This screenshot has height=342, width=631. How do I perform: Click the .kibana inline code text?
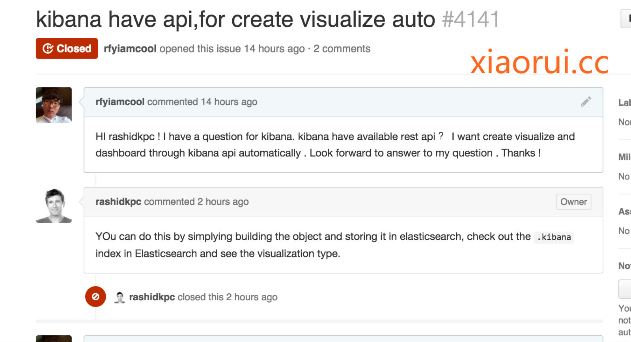pos(554,237)
